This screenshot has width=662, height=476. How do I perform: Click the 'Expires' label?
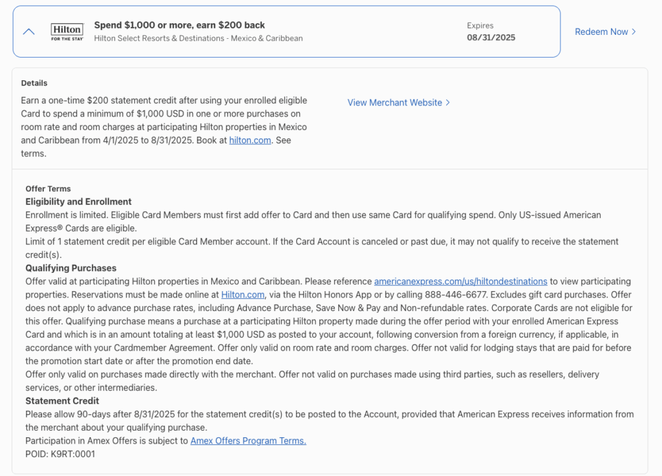(x=480, y=26)
